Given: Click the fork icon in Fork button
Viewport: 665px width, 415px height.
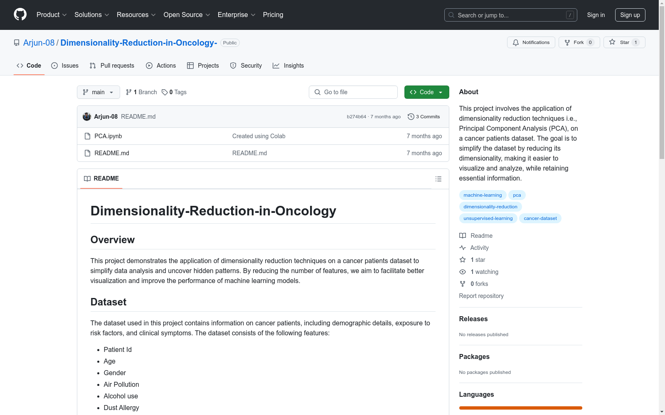Looking at the screenshot, I should click(567, 42).
